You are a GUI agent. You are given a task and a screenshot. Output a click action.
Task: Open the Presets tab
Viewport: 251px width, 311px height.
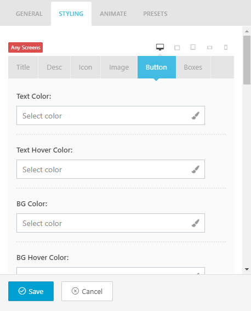[155, 14]
